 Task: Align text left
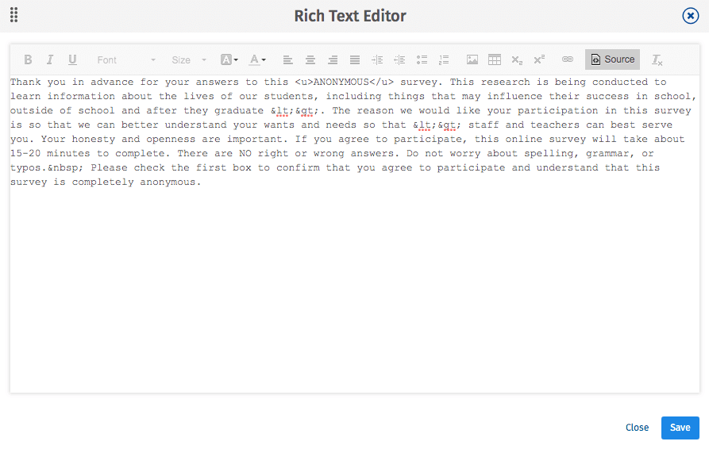[x=287, y=59]
